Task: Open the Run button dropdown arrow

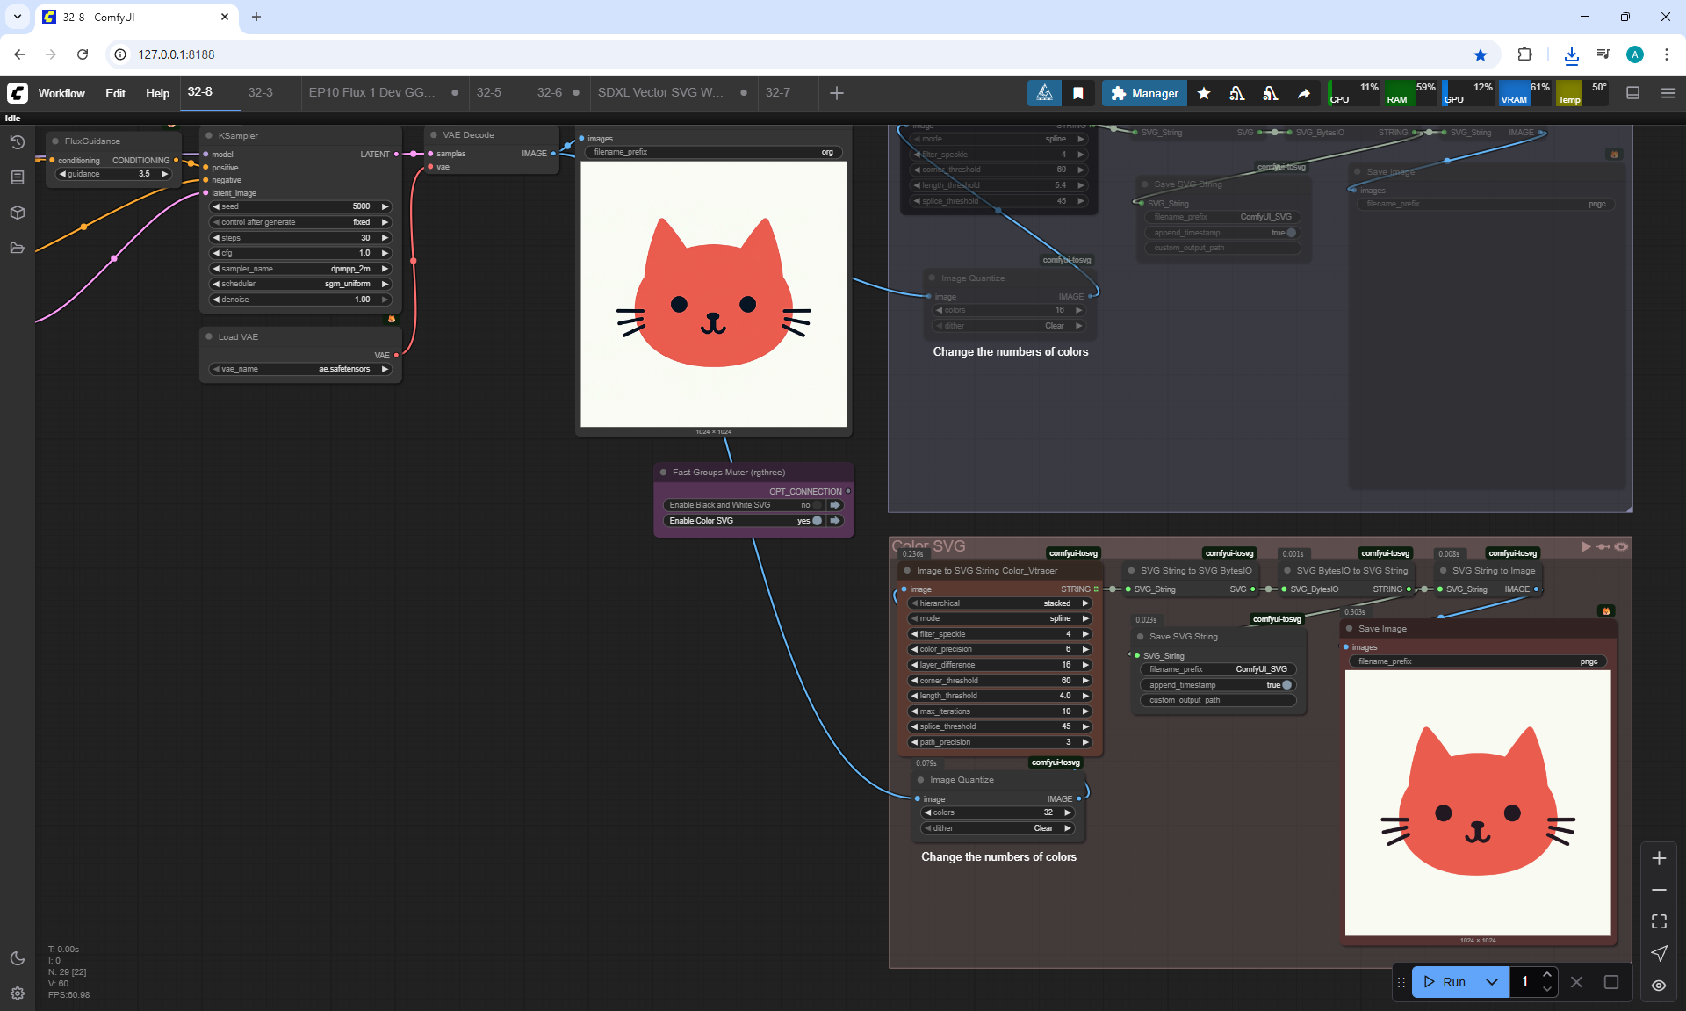Action: click(1491, 982)
